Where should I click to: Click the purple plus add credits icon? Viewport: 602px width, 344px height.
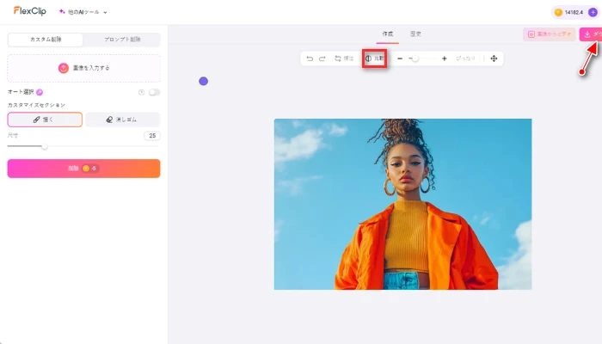point(593,13)
